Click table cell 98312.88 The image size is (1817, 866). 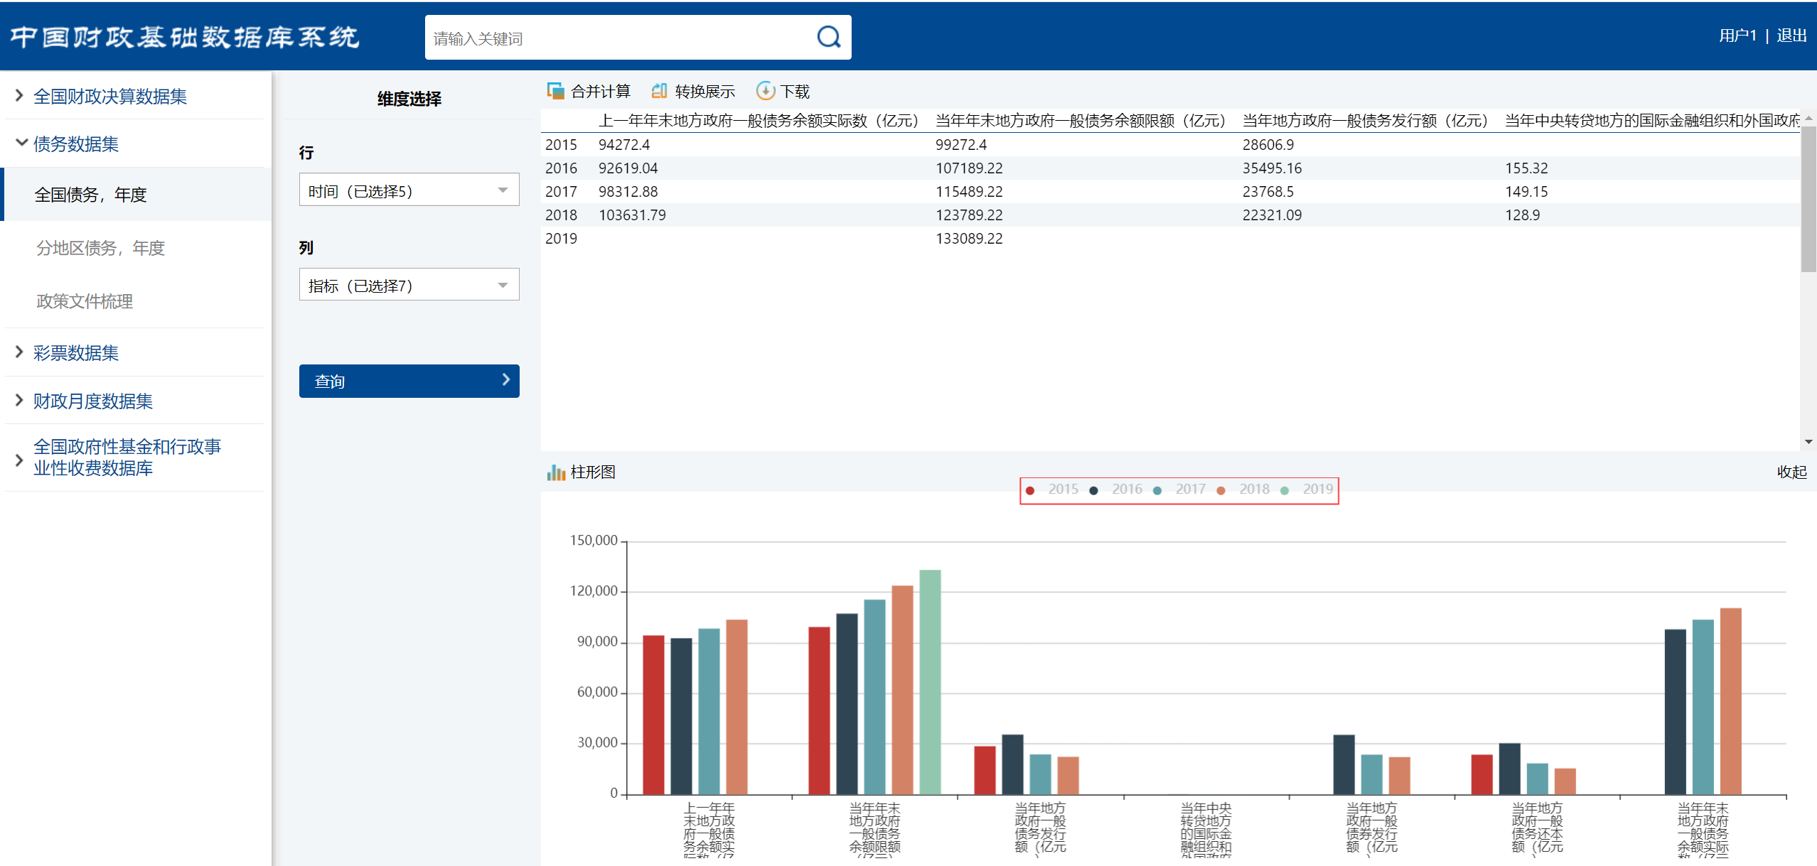tap(628, 191)
